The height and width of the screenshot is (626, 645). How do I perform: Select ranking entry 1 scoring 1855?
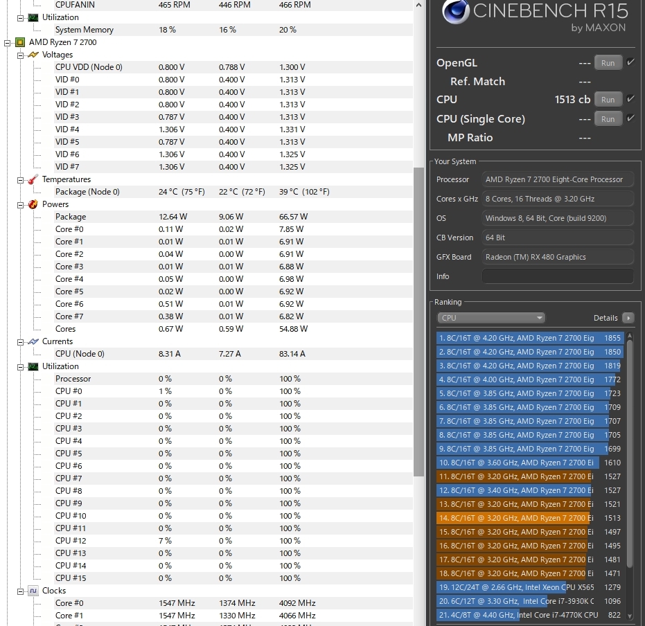(530, 338)
